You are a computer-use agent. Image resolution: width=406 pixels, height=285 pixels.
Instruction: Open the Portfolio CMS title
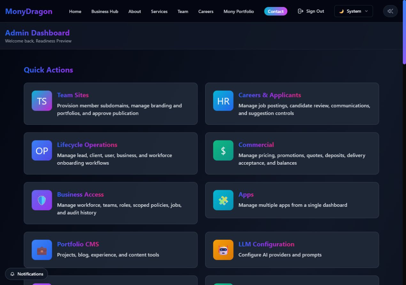click(78, 244)
